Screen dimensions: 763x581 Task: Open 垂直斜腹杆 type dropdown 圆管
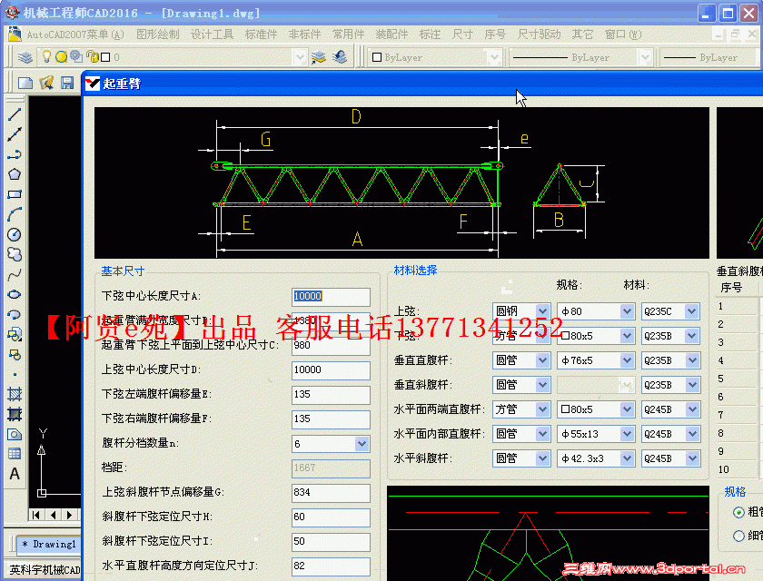tap(542, 385)
